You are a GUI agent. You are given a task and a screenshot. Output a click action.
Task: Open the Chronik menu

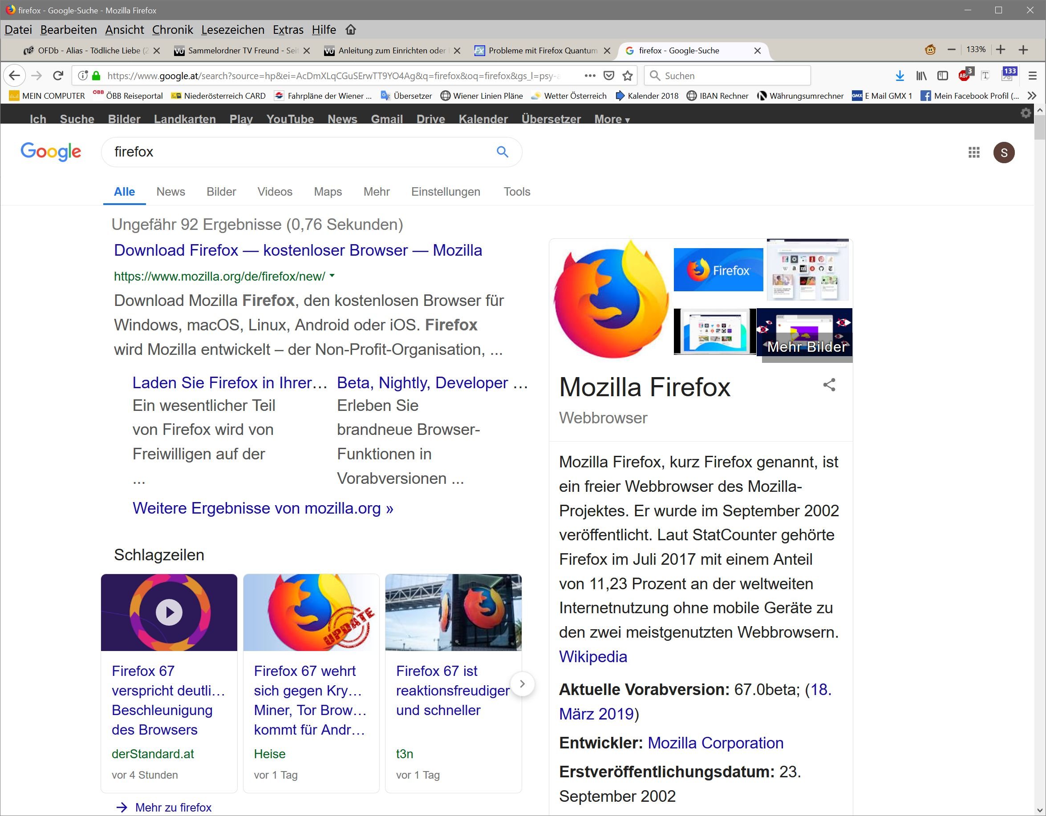tap(172, 30)
